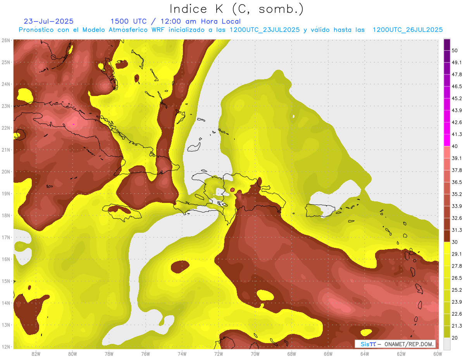Click the 12N latitude label
This screenshot has width=465, height=359.
point(6,347)
